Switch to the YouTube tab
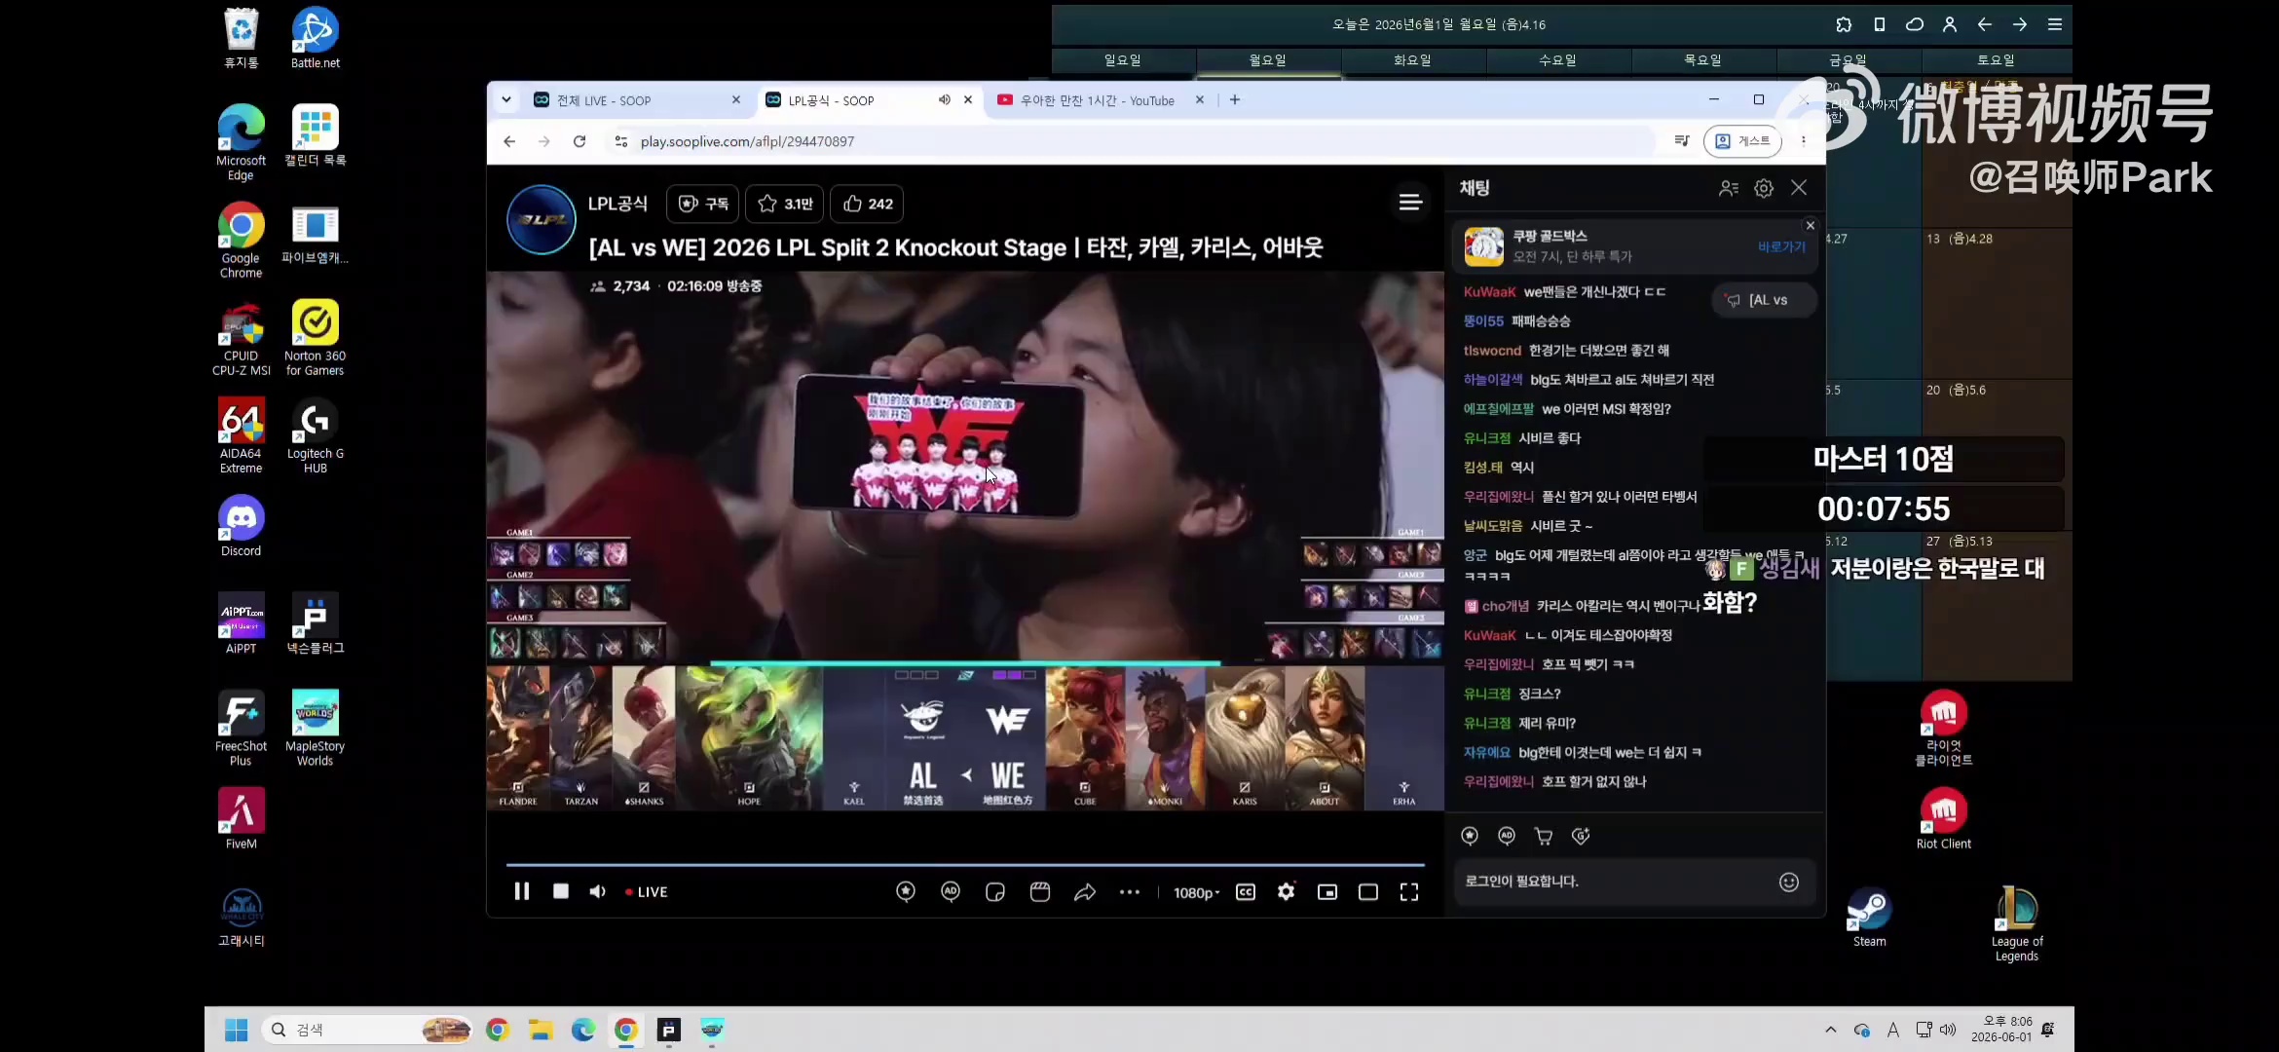Image resolution: width=2279 pixels, height=1052 pixels. click(x=1102, y=100)
